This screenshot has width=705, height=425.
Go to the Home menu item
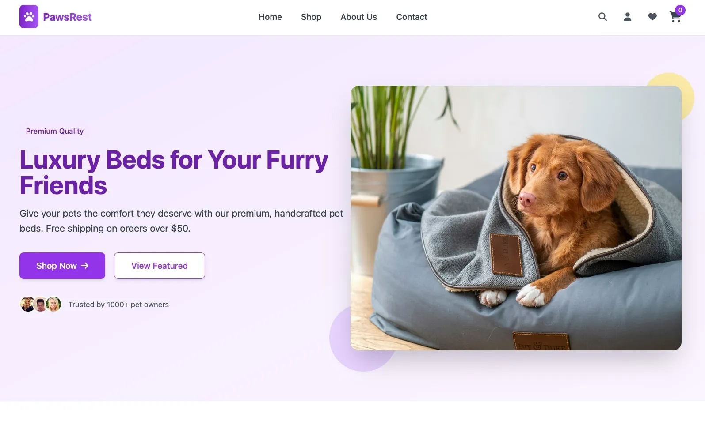(x=270, y=17)
